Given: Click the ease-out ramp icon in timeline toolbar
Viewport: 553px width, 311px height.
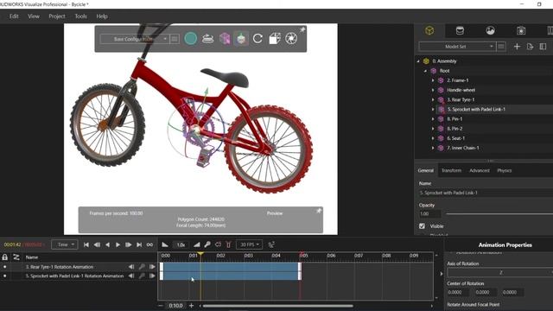Looking at the screenshot, I should [197, 244].
